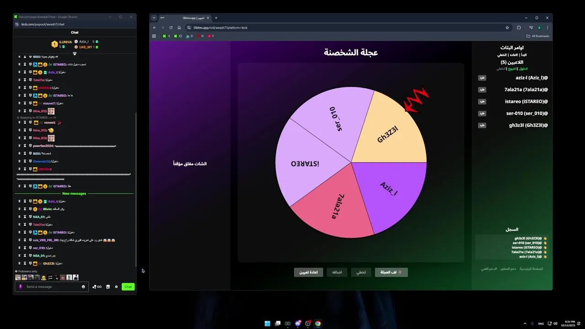585x329 pixels.
Task: Click the first viewer avatar under Followers only
Action: coord(18,277)
